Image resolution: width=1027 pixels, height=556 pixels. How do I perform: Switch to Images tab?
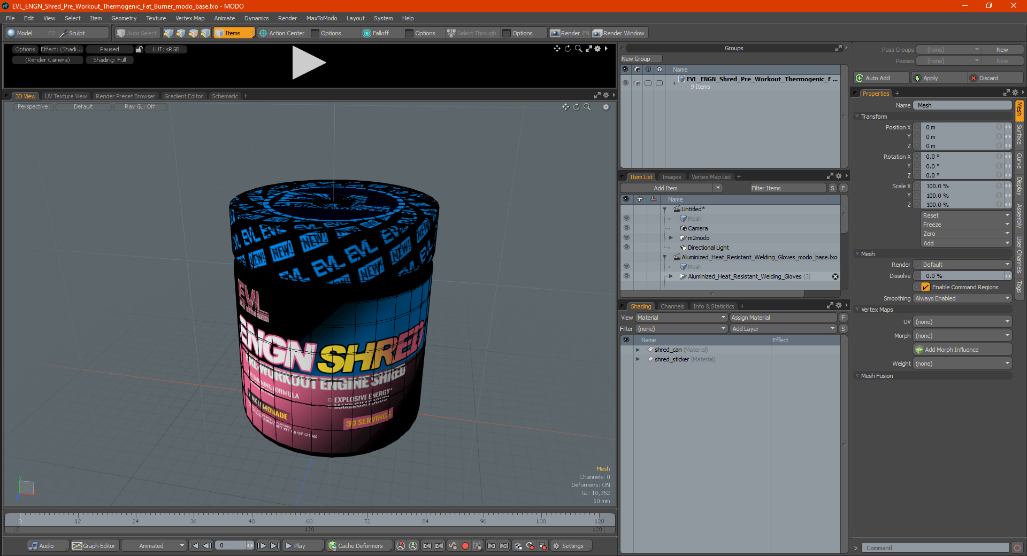pos(671,177)
